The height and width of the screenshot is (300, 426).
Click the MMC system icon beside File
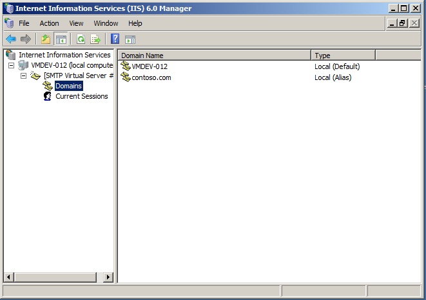click(9, 23)
